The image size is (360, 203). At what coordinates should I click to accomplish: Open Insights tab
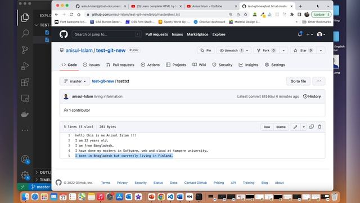(249, 65)
